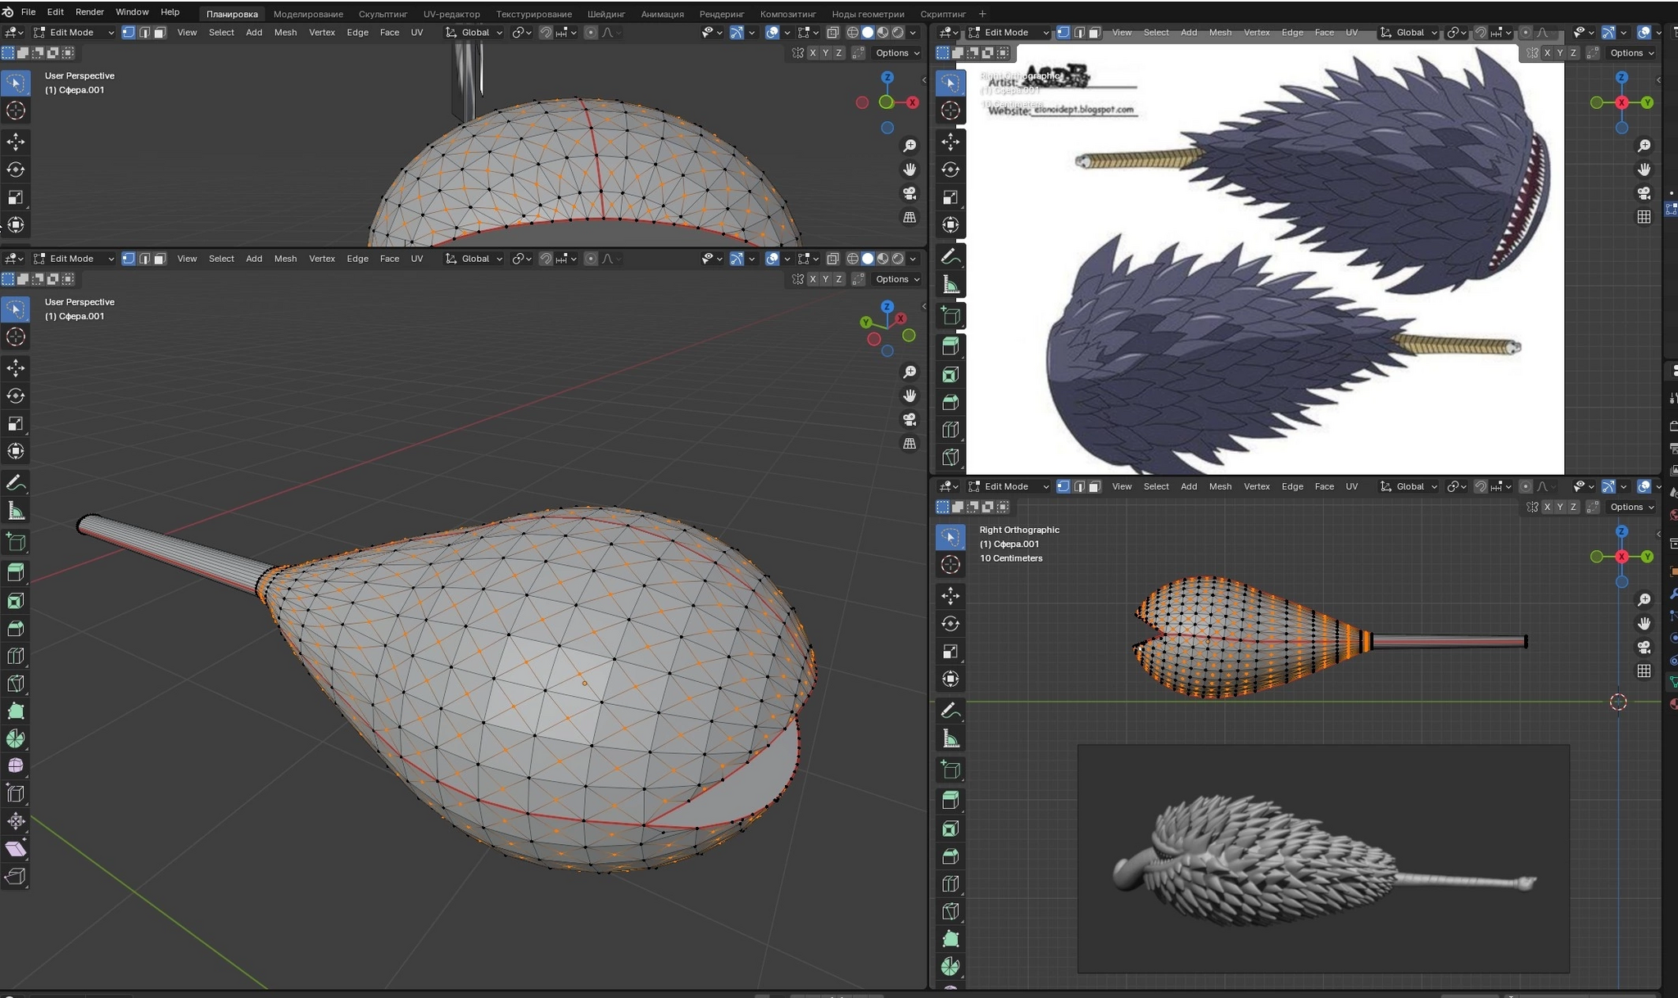This screenshot has height=998, width=1678.
Task: Toggle X-ray in the top-left viewport header
Action: coord(832,33)
